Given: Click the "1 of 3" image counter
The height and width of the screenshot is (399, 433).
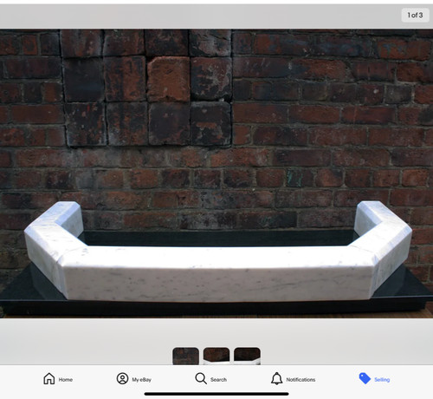Looking at the screenshot, I should click(415, 15).
